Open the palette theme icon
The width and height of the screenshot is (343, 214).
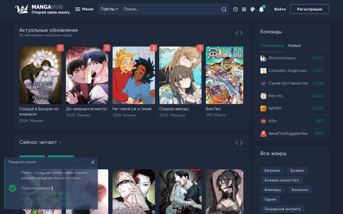(x=252, y=10)
